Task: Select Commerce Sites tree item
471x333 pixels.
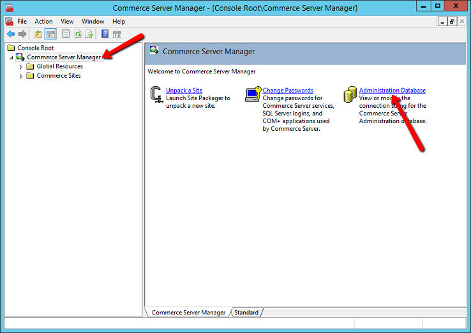Action: [x=59, y=75]
